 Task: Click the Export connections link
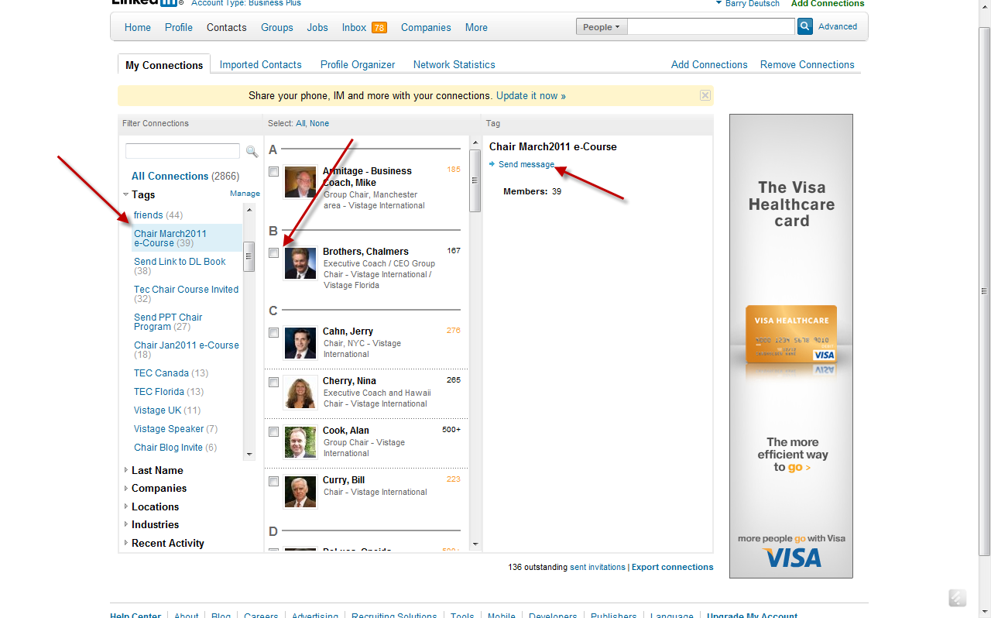(x=672, y=567)
